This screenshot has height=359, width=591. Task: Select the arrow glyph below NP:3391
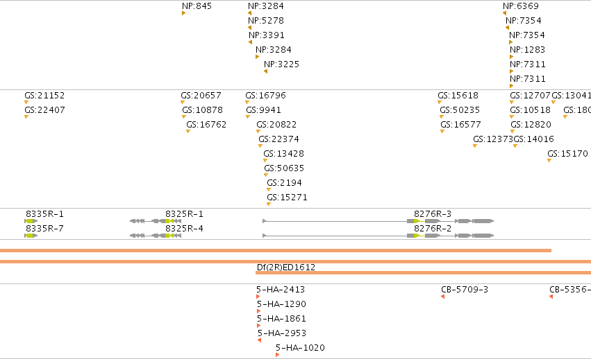tap(250, 42)
